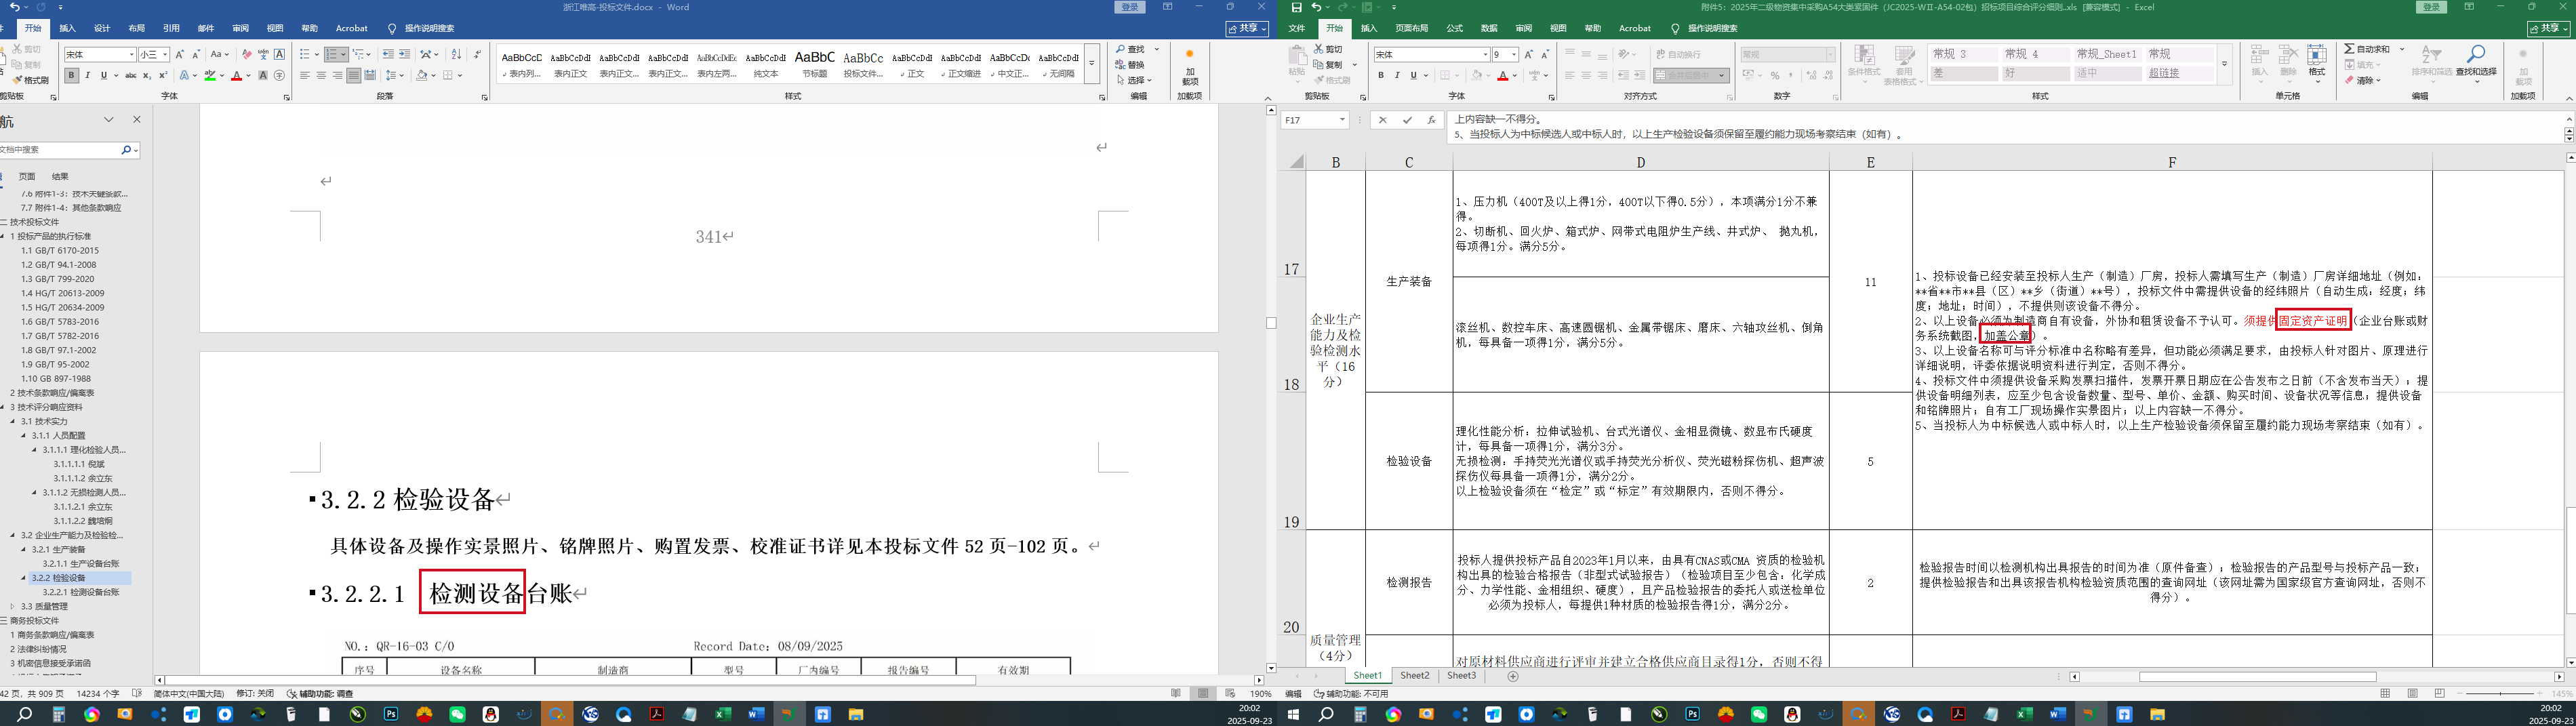Click Excel column F header
The image size is (2576, 726).
click(x=2171, y=162)
